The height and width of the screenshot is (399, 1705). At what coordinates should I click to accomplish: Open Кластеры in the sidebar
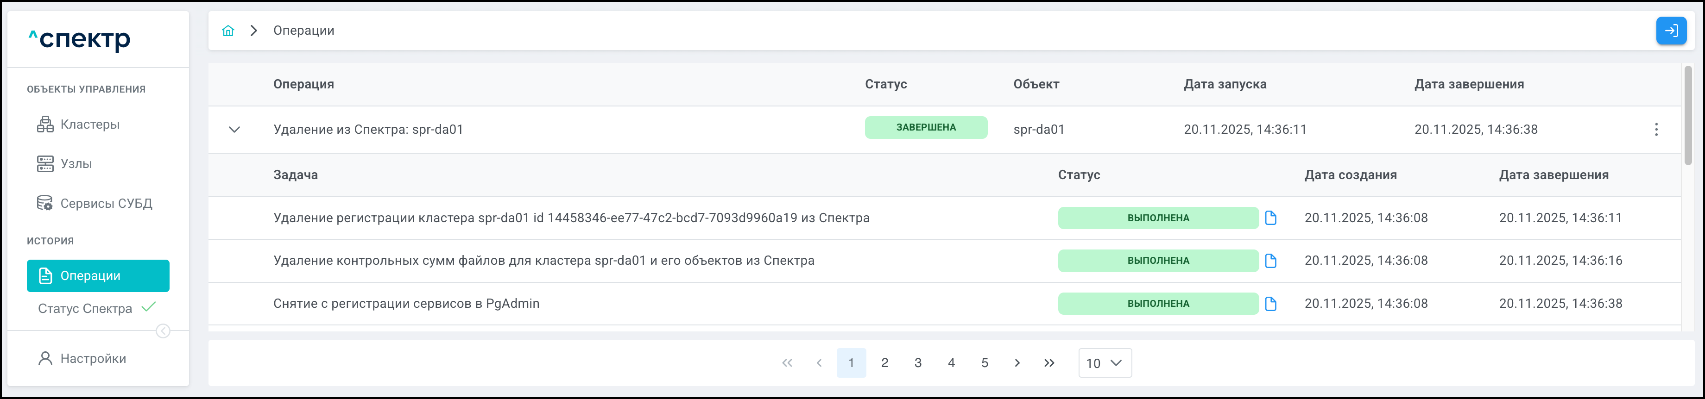(89, 125)
